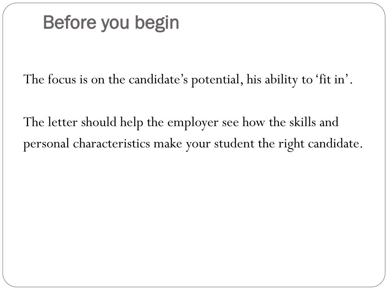Click the word 'right' on the last line
Image resolution: width=388 pixels, height=291 pixels.
point(291,144)
